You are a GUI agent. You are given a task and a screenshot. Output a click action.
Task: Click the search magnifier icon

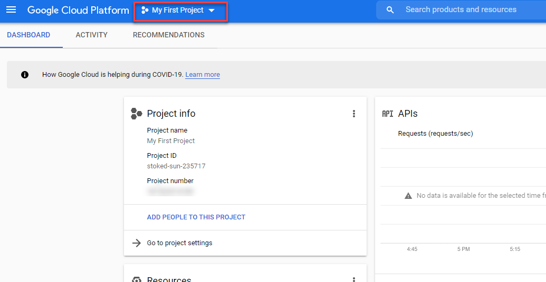click(x=390, y=10)
